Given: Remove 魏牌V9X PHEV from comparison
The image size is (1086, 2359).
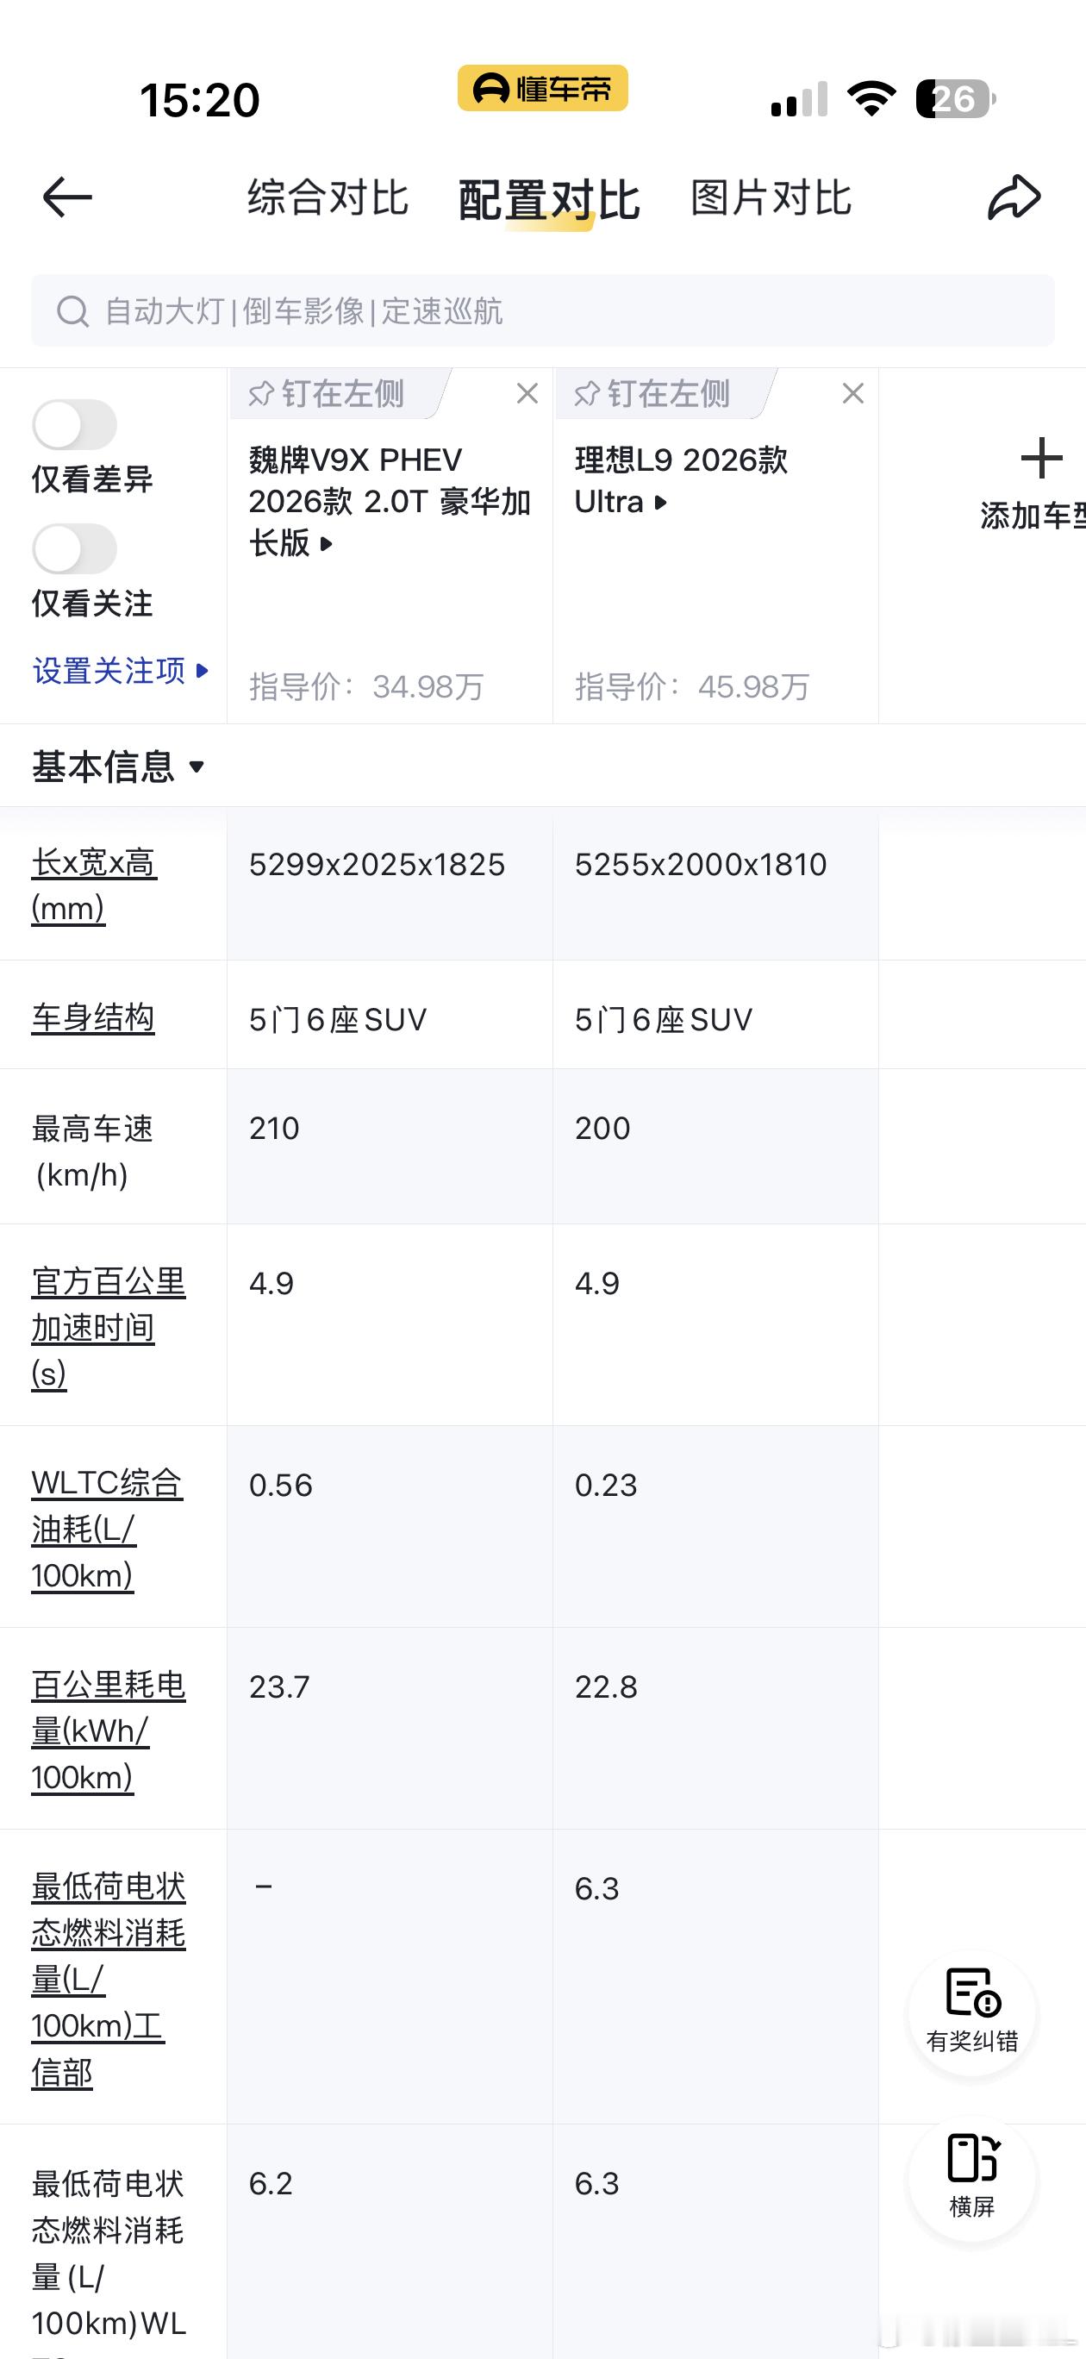Looking at the screenshot, I should 527,393.
